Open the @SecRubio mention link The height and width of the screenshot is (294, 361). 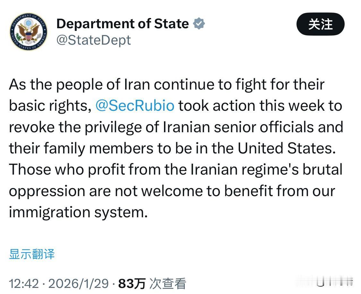135,106
